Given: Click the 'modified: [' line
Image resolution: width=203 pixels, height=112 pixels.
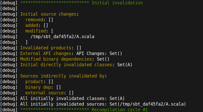Looking at the screenshot, I should [x=39, y=31].
